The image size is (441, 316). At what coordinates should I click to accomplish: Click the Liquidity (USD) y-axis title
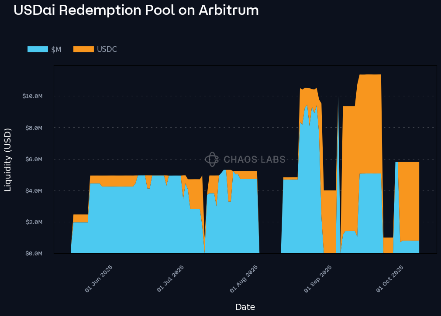pos(8,160)
